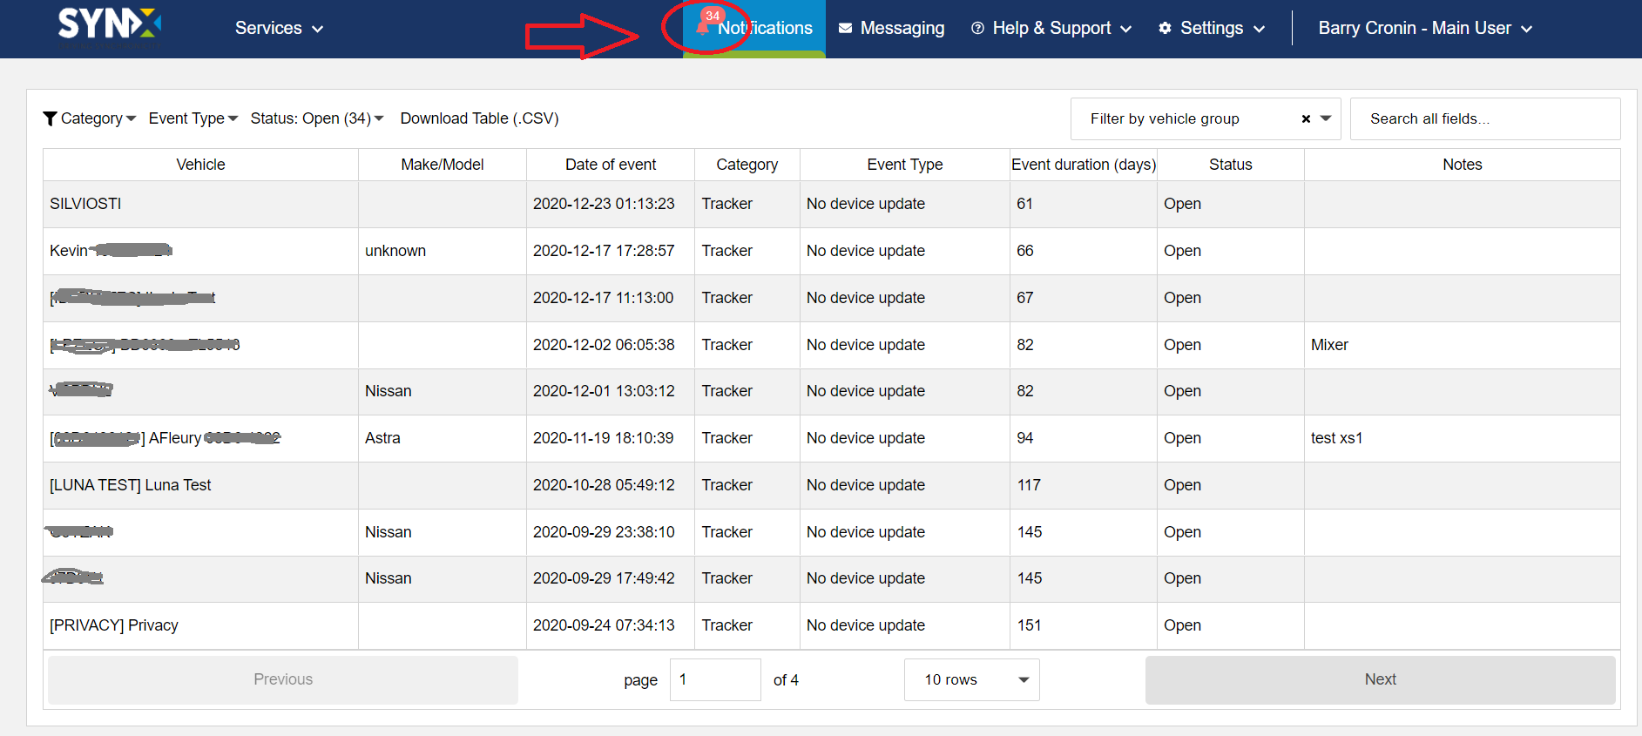Click the [PRIVACY] Privacy vehicle
The image size is (1642, 736).
pos(114,625)
